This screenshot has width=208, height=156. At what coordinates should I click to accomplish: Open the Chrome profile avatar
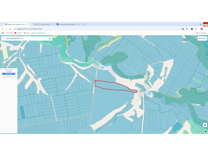coord(201,29)
